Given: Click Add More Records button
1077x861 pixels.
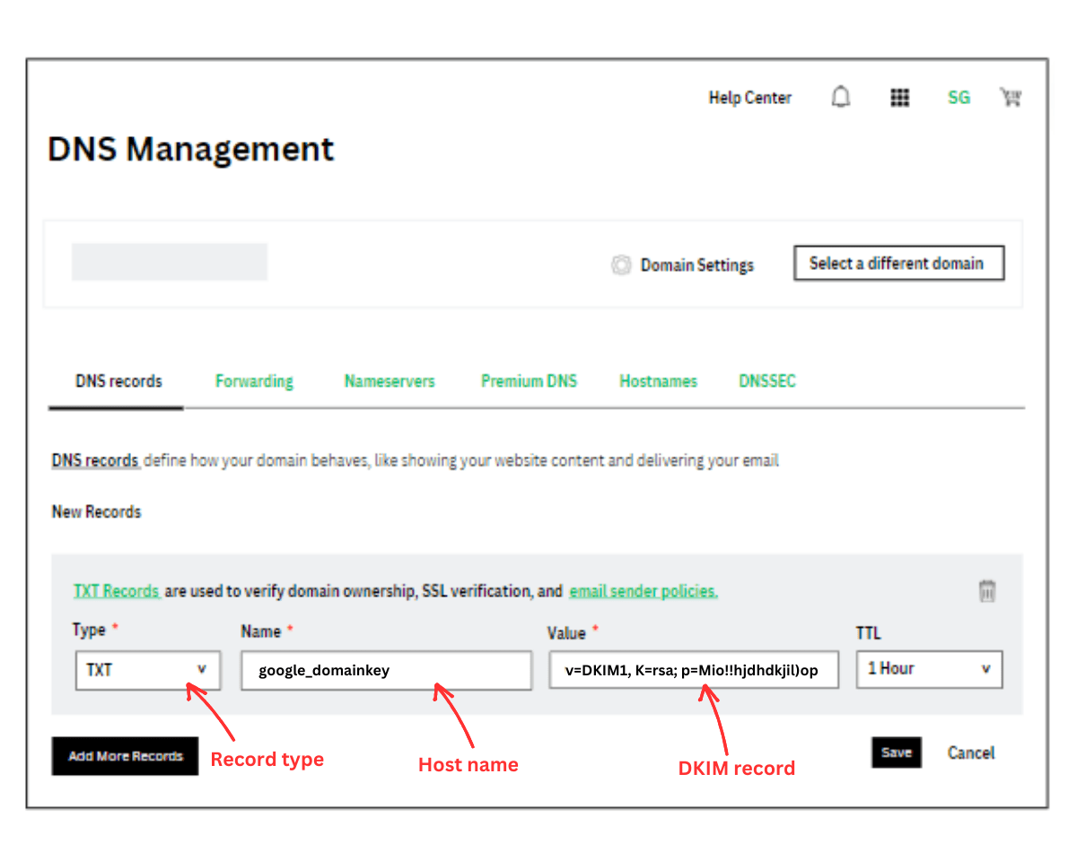Looking at the screenshot, I should [125, 756].
